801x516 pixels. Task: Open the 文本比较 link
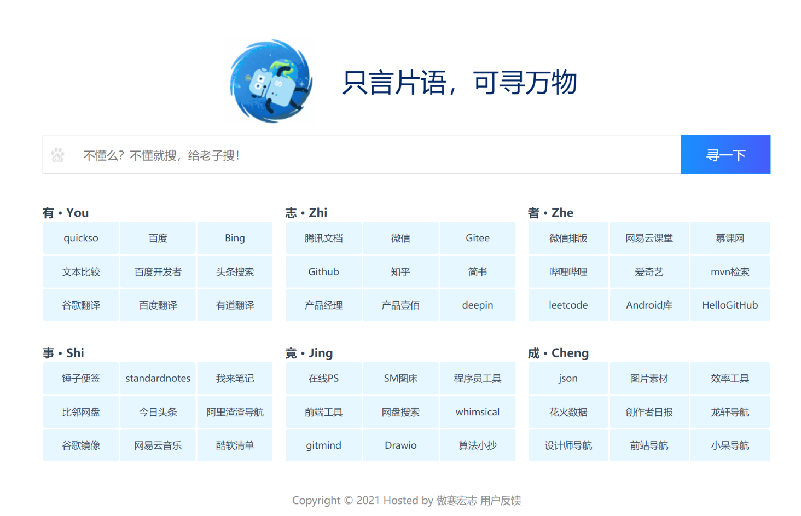click(x=81, y=272)
